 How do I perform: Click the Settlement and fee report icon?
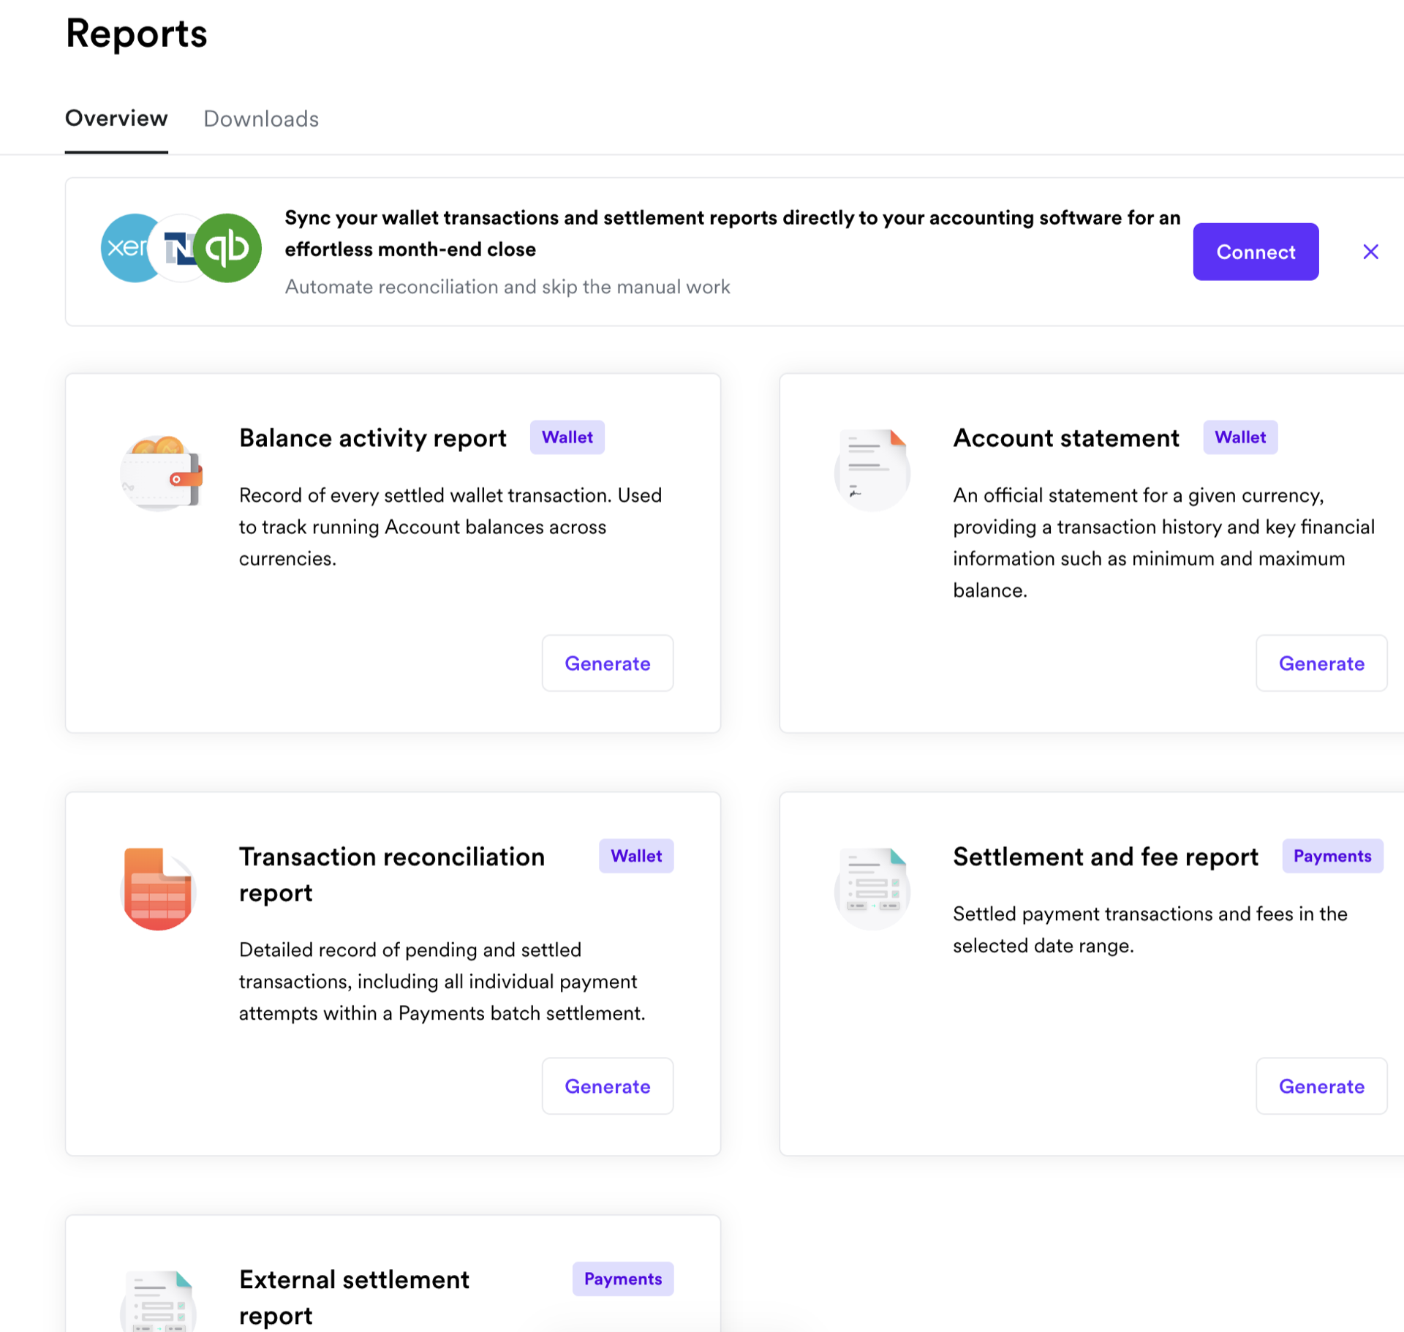click(x=872, y=889)
